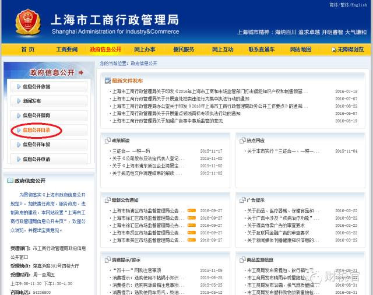Screen dimensions: 373x295
Task: Open 信息公开申请 in the sidebar
Action: (x=36, y=159)
